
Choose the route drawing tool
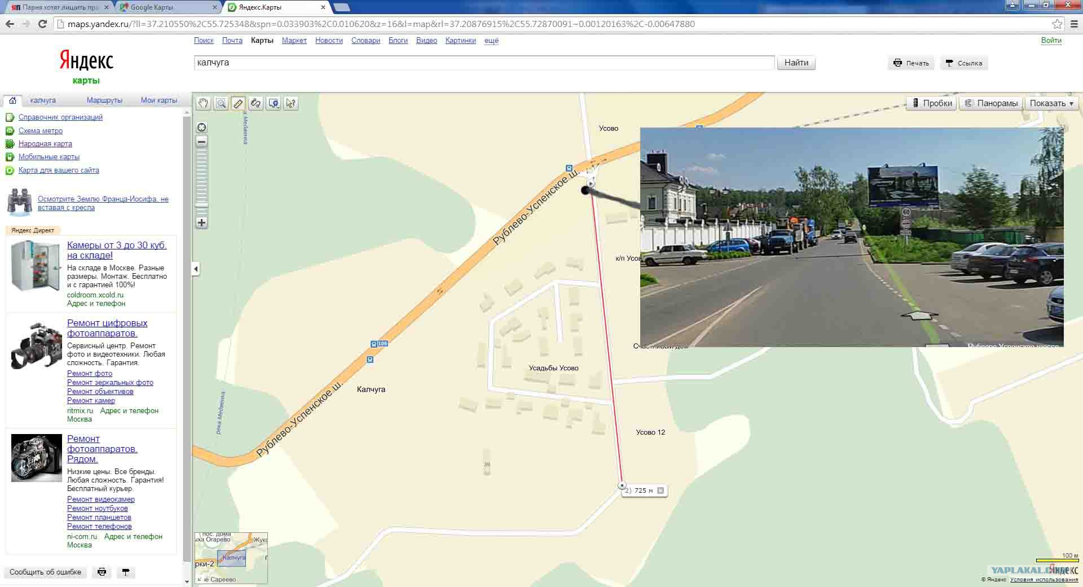point(256,103)
